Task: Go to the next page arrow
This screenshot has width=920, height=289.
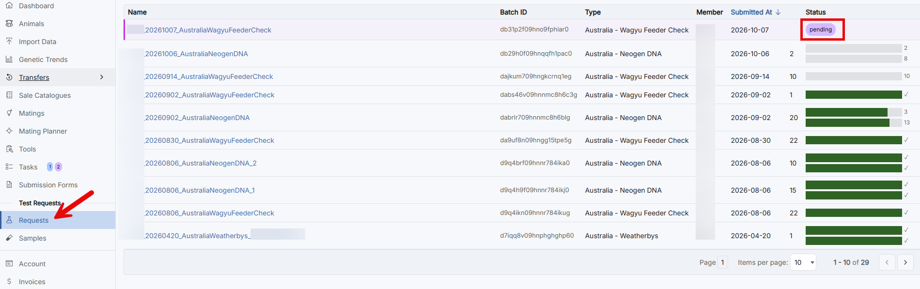Action: 905,262
